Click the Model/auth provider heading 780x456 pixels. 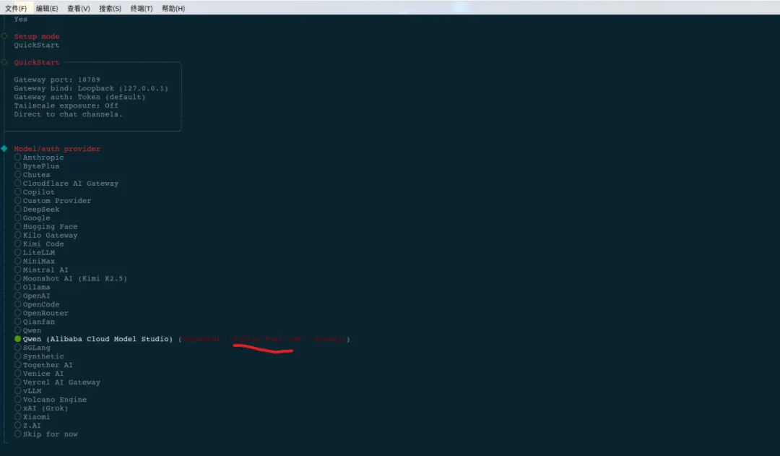[57, 149]
